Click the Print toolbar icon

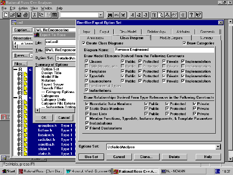tap(25, 15)
